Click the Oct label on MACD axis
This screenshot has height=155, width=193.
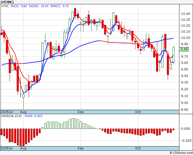pyautogui.click(x=138, y=148)
